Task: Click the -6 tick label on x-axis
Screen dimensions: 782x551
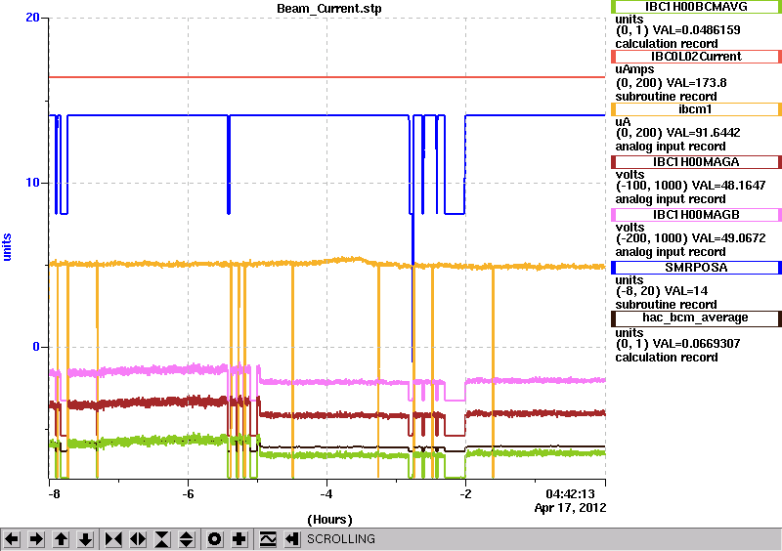Action: 188,494
